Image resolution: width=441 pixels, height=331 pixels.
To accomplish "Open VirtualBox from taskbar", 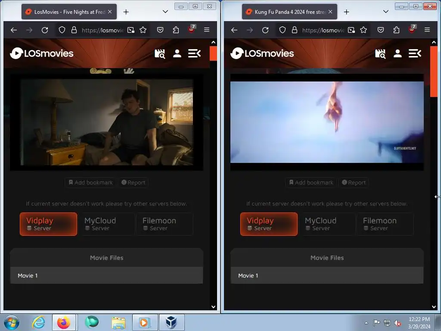I will (x=171, y=322).
